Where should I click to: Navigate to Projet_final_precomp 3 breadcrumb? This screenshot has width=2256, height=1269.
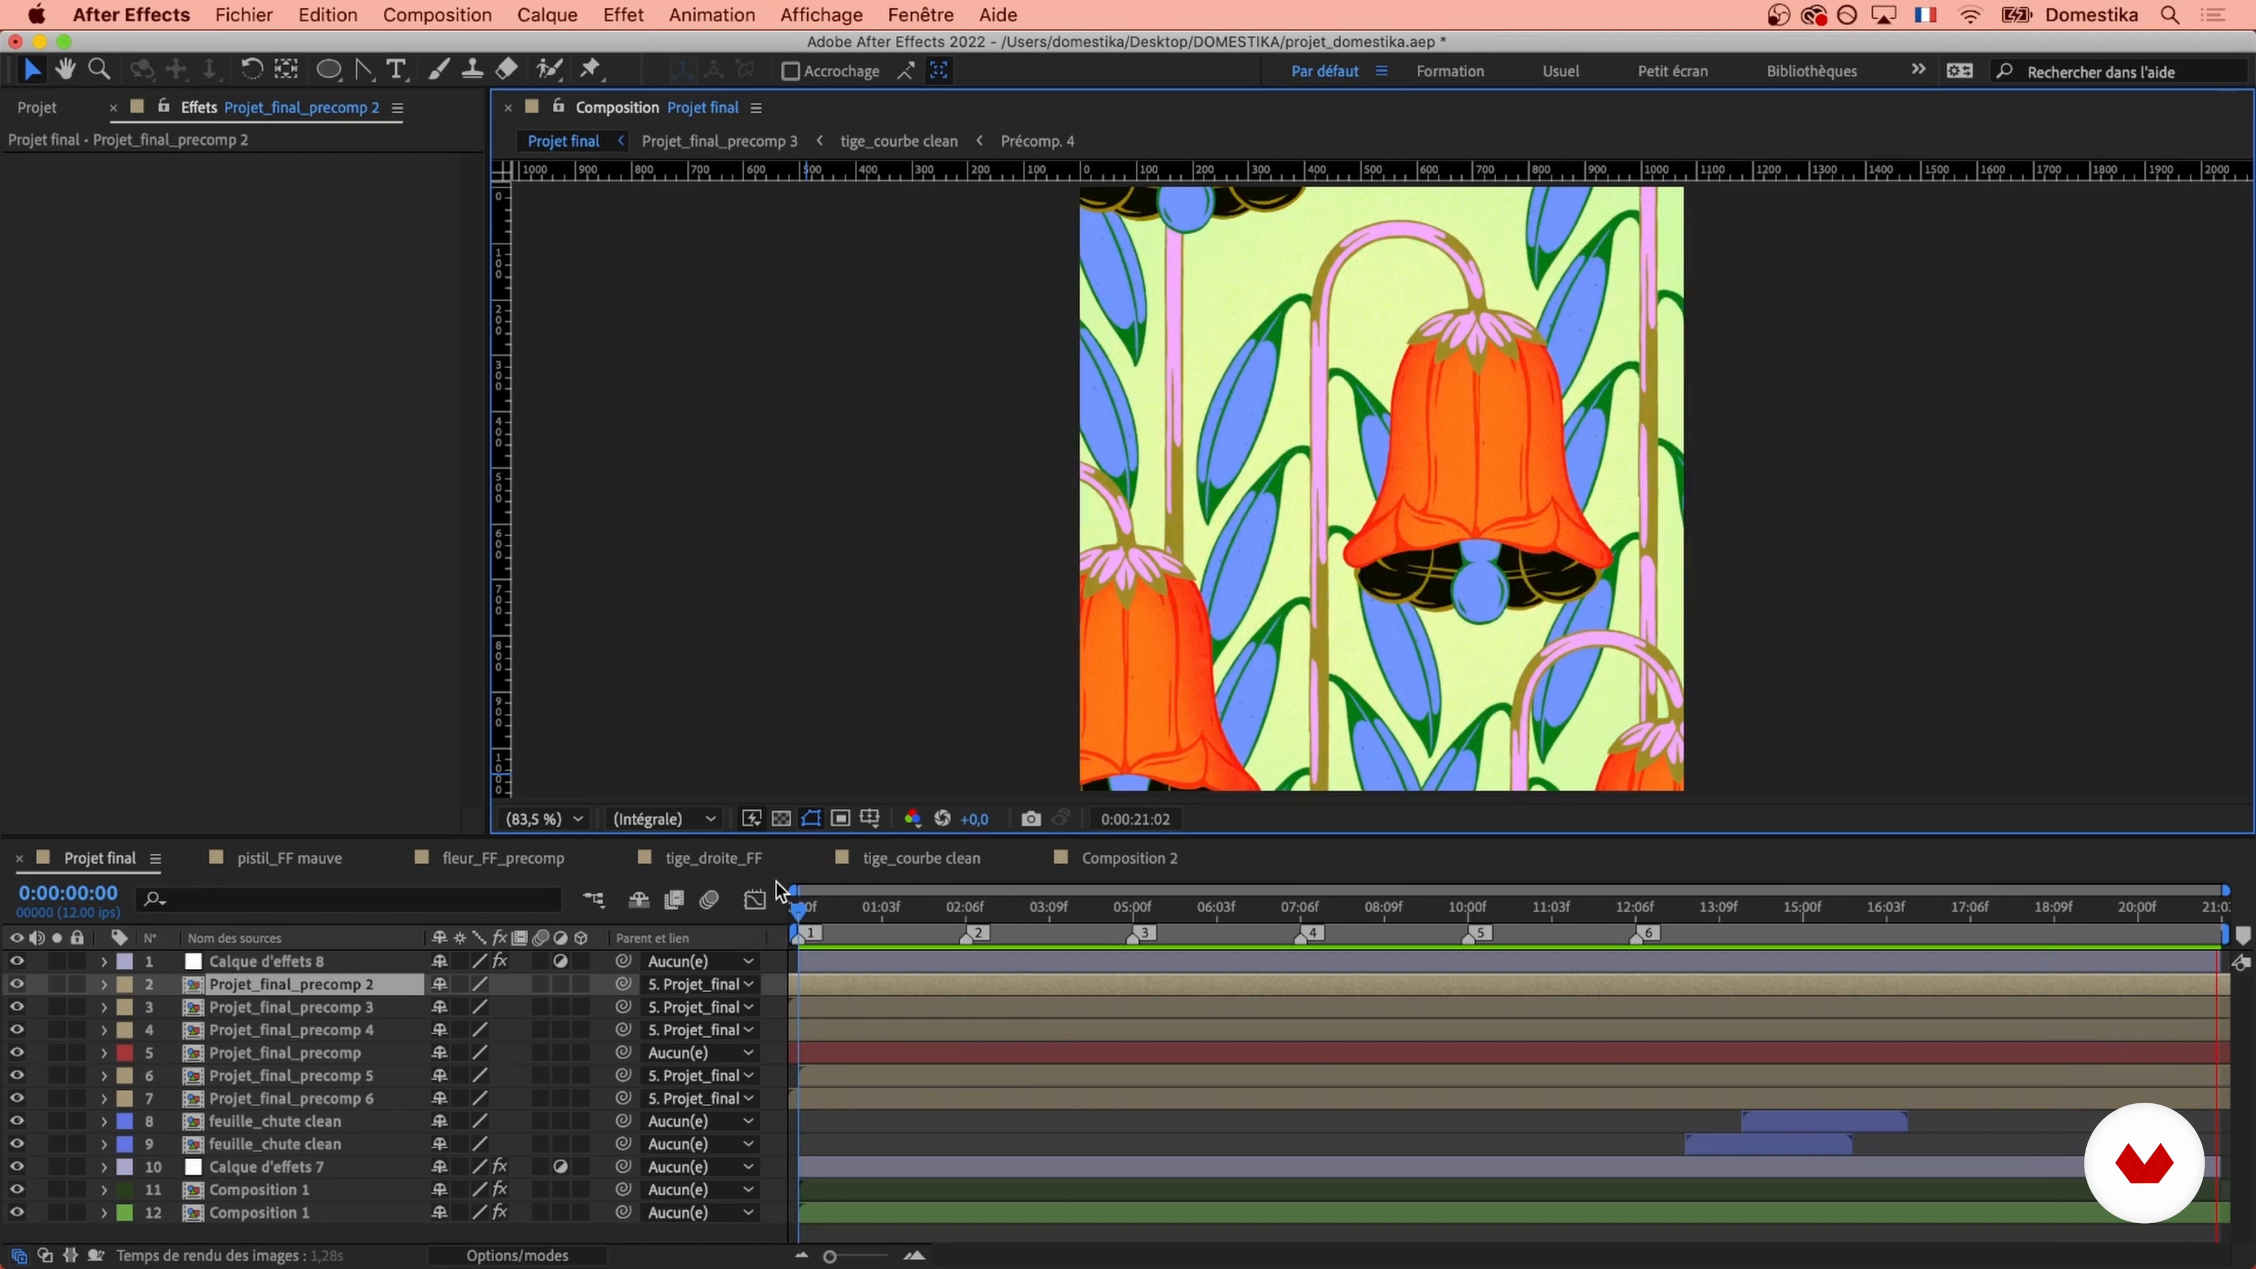click(x=719, y=141)
